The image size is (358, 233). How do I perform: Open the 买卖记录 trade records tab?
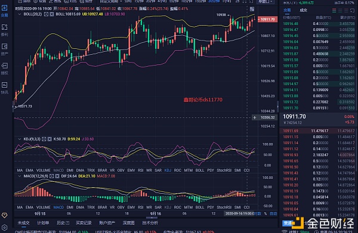click(84, 223)
